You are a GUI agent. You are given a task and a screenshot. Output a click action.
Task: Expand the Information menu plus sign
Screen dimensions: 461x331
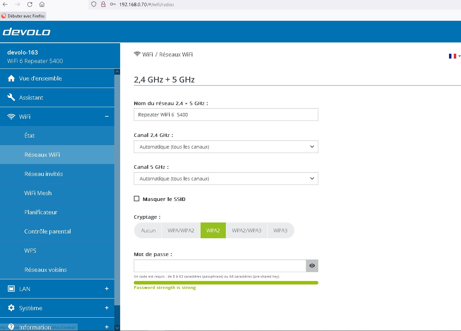pos(107,327)
